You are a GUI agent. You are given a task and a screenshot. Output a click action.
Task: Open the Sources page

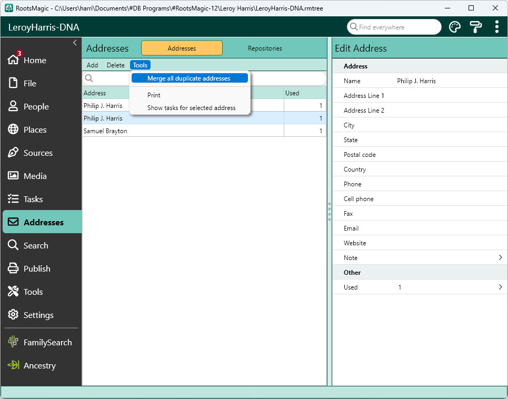pos(42,153)
